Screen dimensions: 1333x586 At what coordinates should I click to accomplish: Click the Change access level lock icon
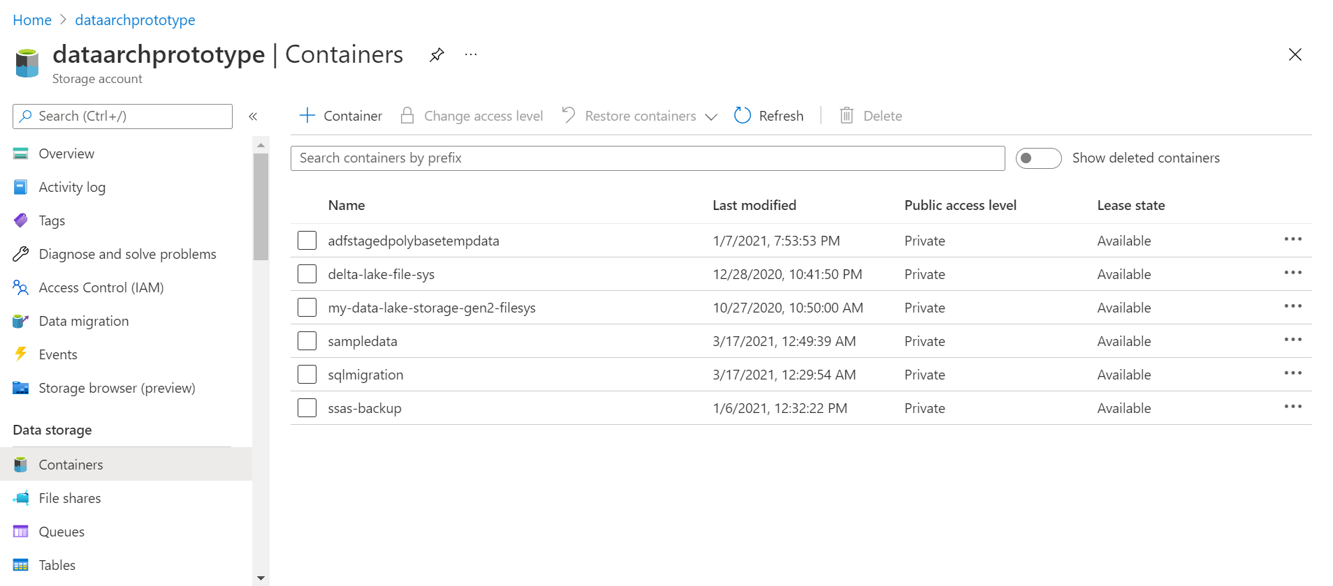pos(407,115)
